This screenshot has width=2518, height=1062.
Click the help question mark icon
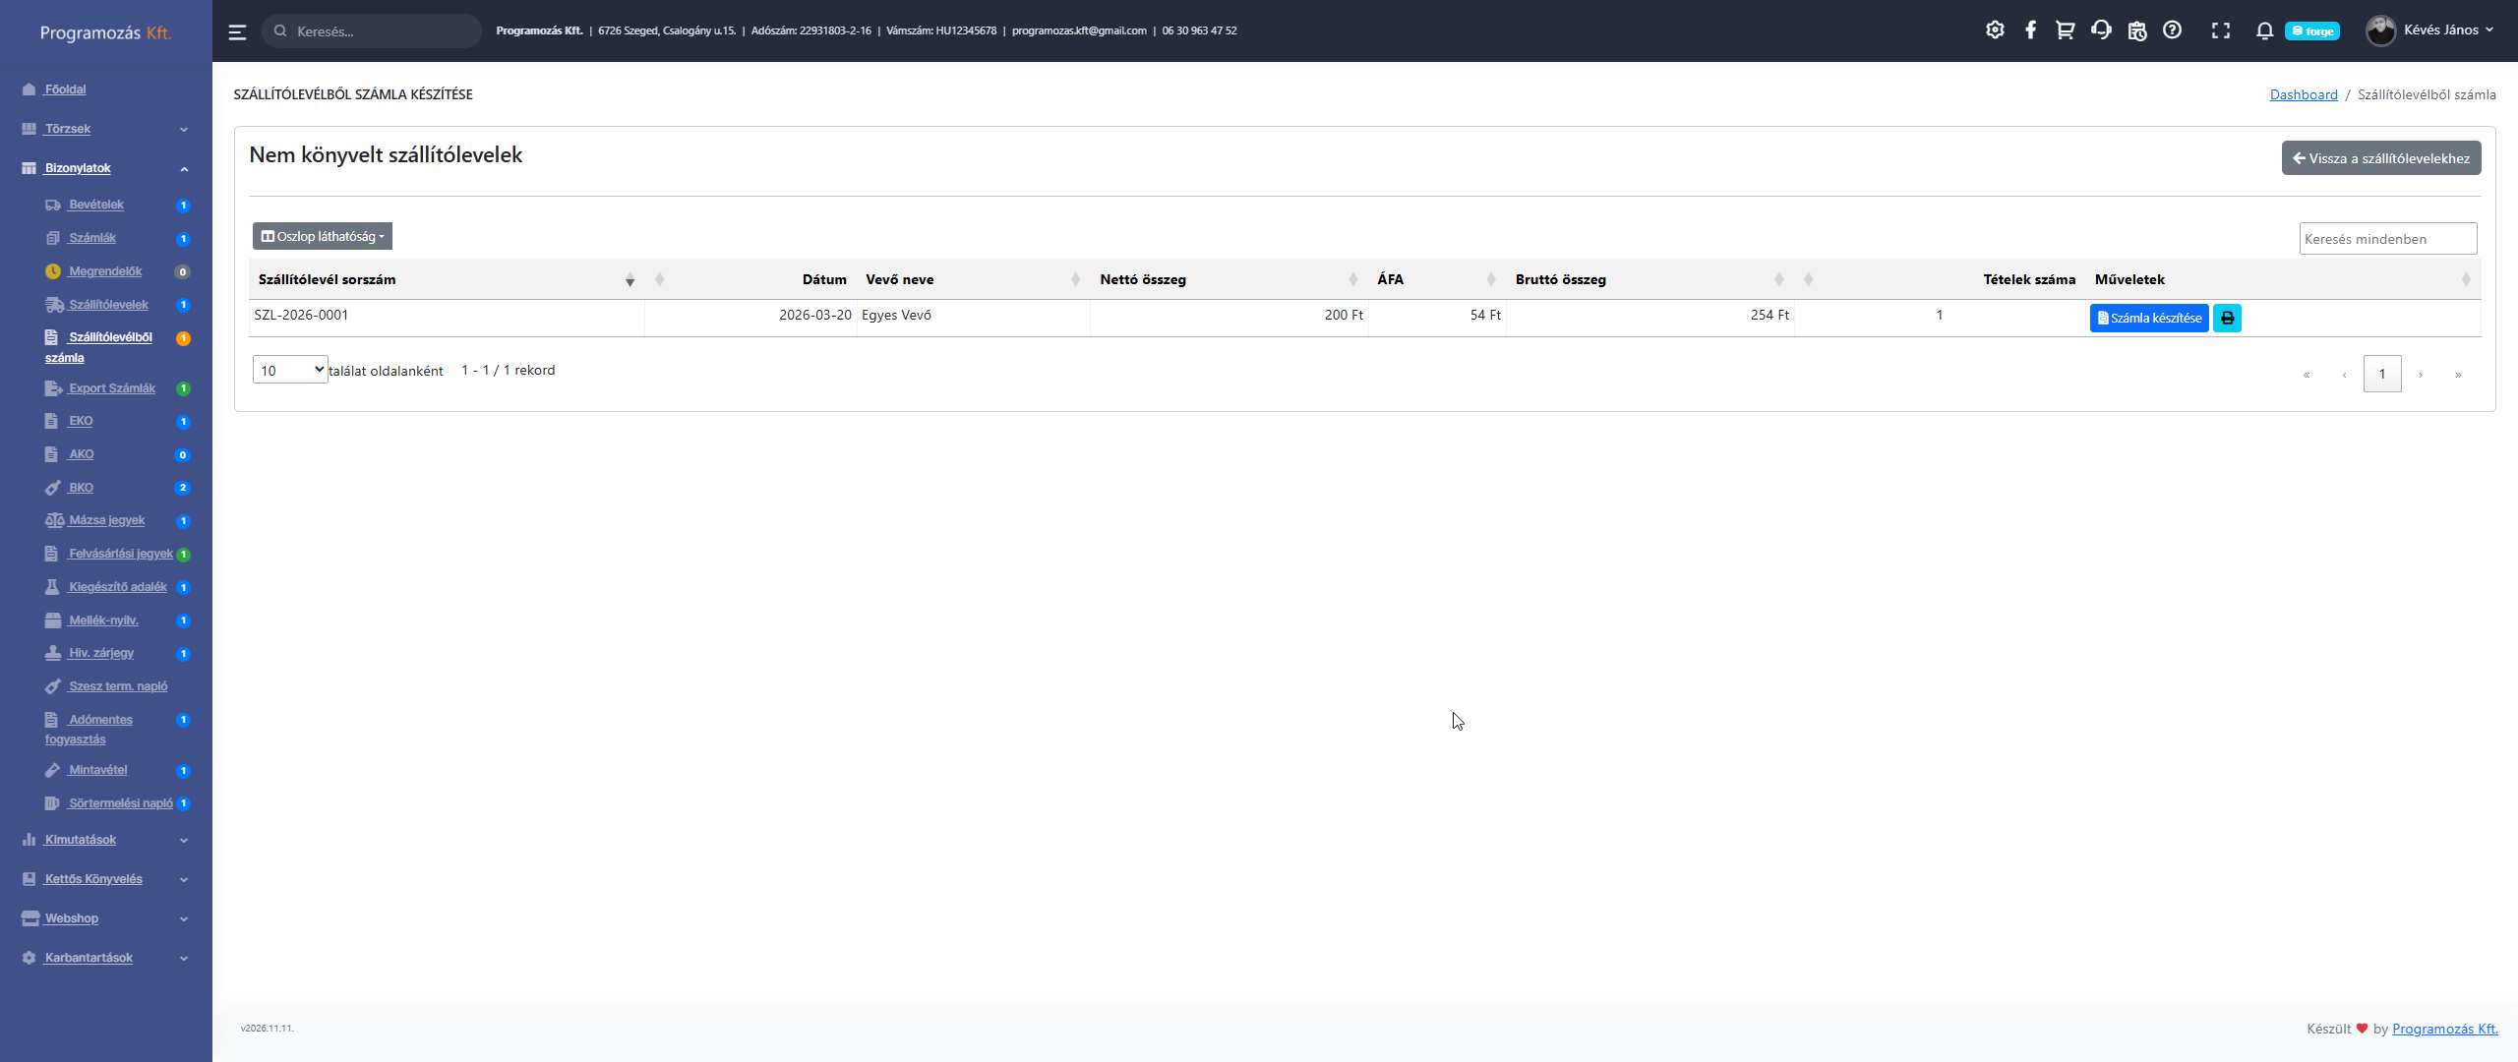click(2173, 30)
